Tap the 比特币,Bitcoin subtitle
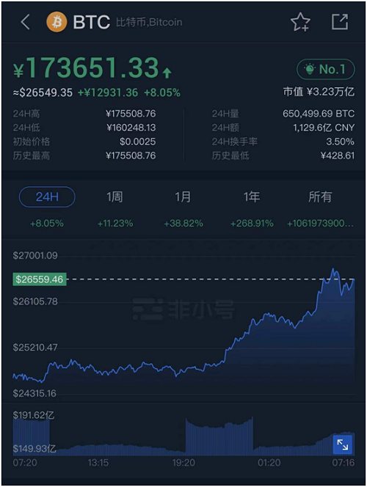 click(x=149, y=22)
